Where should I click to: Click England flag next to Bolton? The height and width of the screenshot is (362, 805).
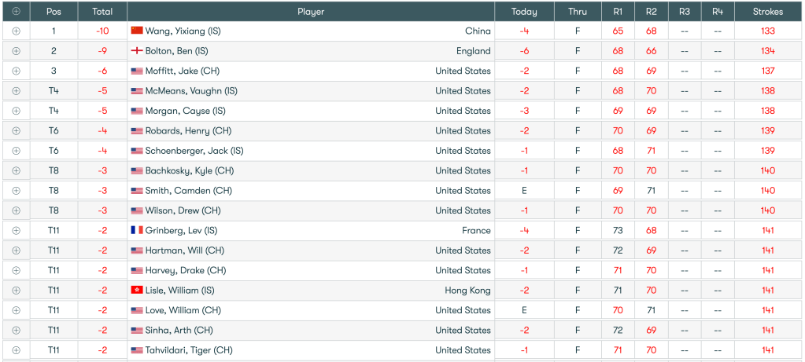click(137, 51)
